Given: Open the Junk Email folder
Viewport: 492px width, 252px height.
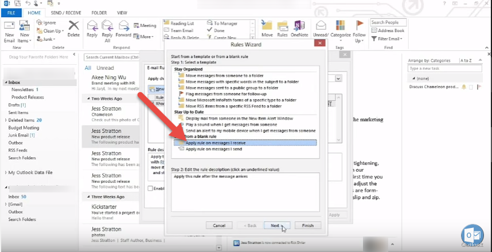Looking at the screenshot, I should (x=21, y=135).
